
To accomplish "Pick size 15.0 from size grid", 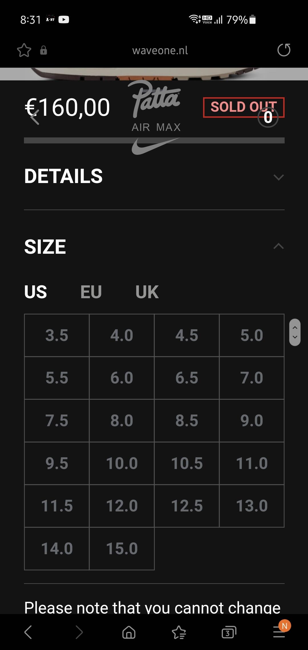I will pyautogui.click(x=122, y=549).
